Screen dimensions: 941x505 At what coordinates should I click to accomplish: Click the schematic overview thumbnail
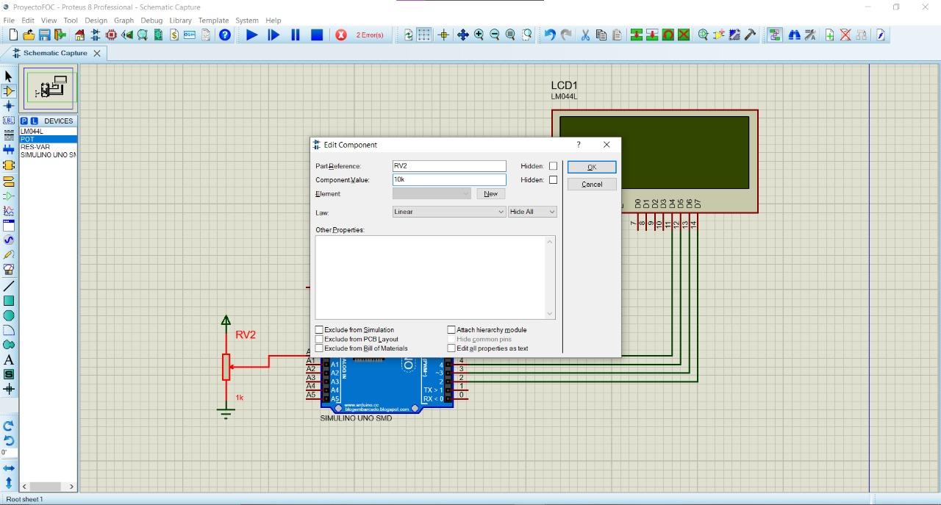(50, 89)
